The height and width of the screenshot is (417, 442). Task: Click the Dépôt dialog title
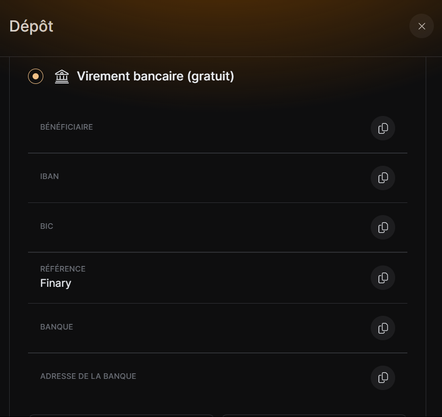coord(31,26)
